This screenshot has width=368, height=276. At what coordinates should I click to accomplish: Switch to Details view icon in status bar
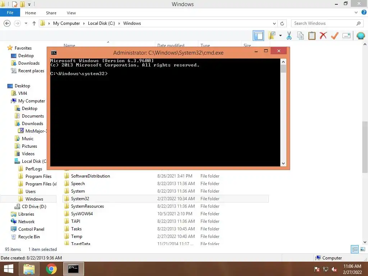tap(355, 249)
